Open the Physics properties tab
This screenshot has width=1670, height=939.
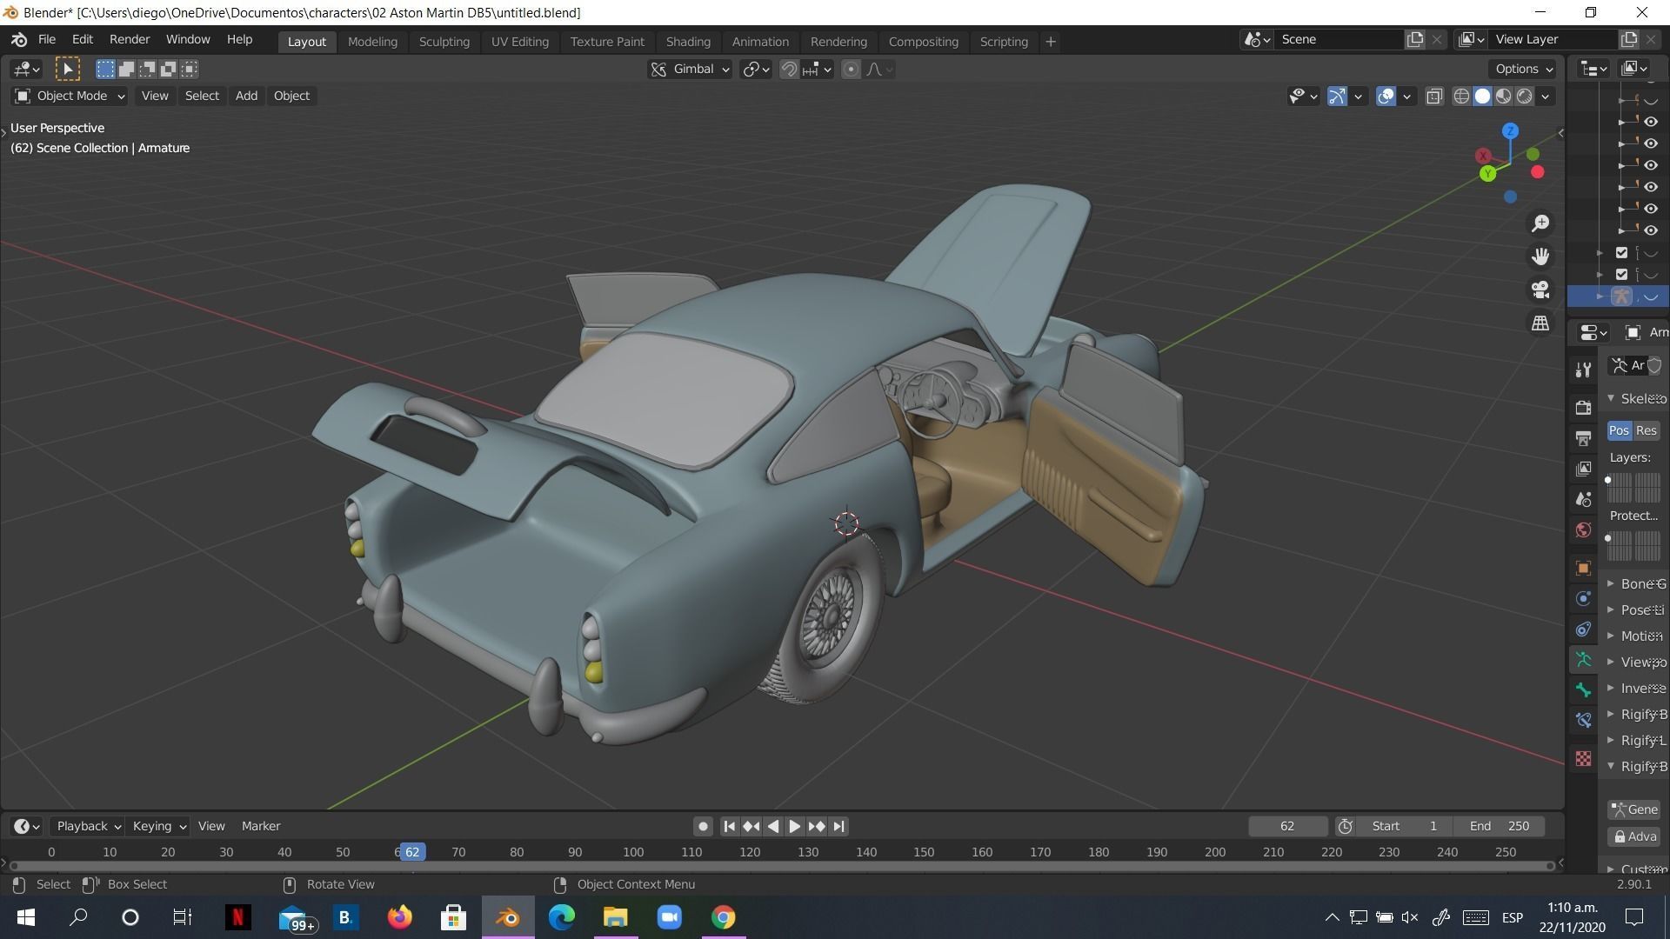[1583, 598]
